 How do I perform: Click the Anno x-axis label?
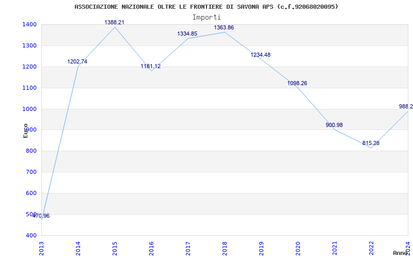(400, 253)
